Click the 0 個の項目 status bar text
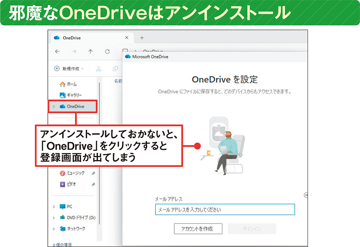360x247 pixels. (x=62, y=245)
